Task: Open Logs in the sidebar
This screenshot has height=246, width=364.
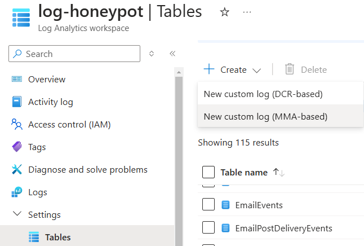Action: [38, 192]
